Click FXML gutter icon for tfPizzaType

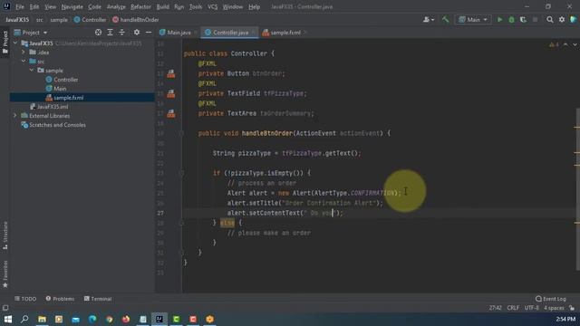(171, 94)
